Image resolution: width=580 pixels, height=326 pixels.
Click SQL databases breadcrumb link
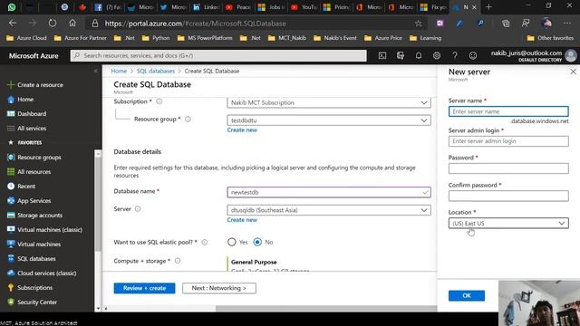[x=155, y=71]
